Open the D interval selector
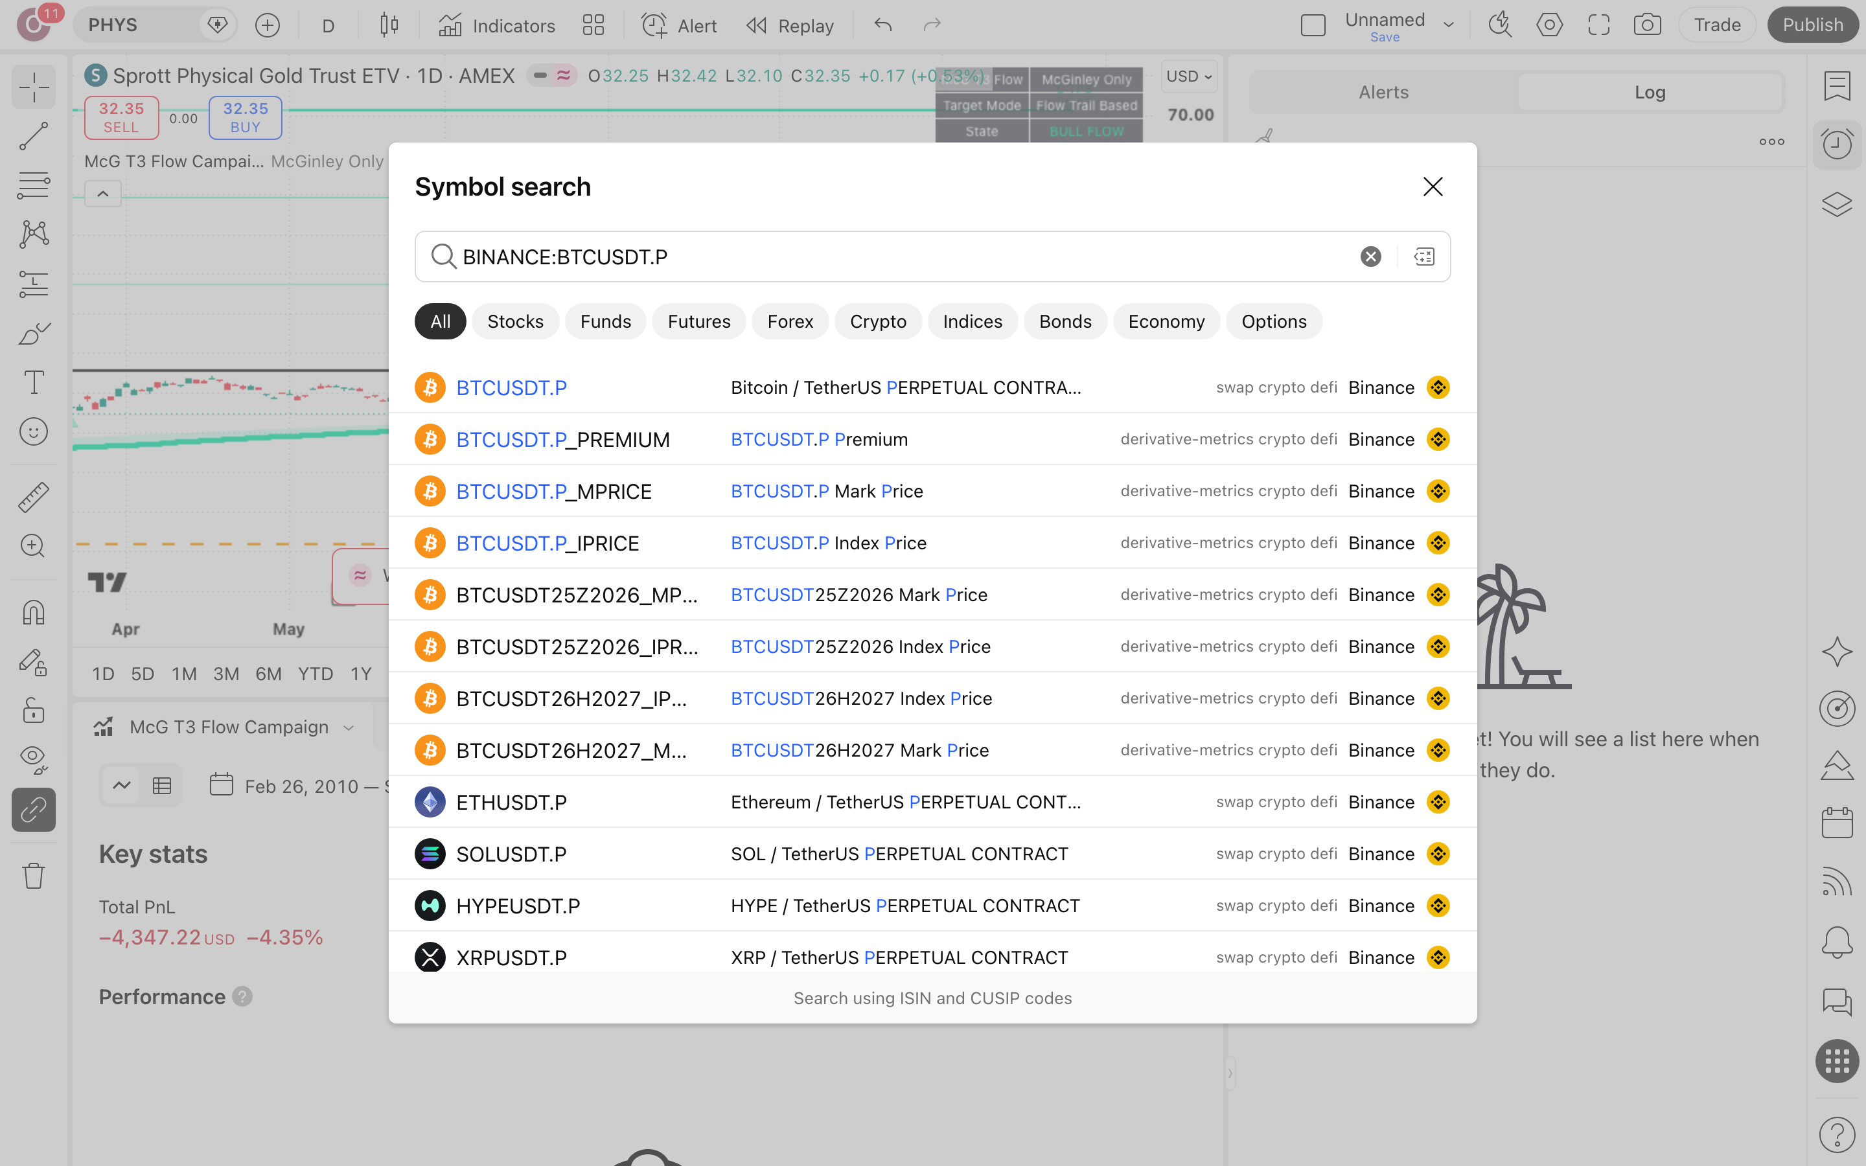Viewport: 1866px width, 1166px height. point(328,25)
